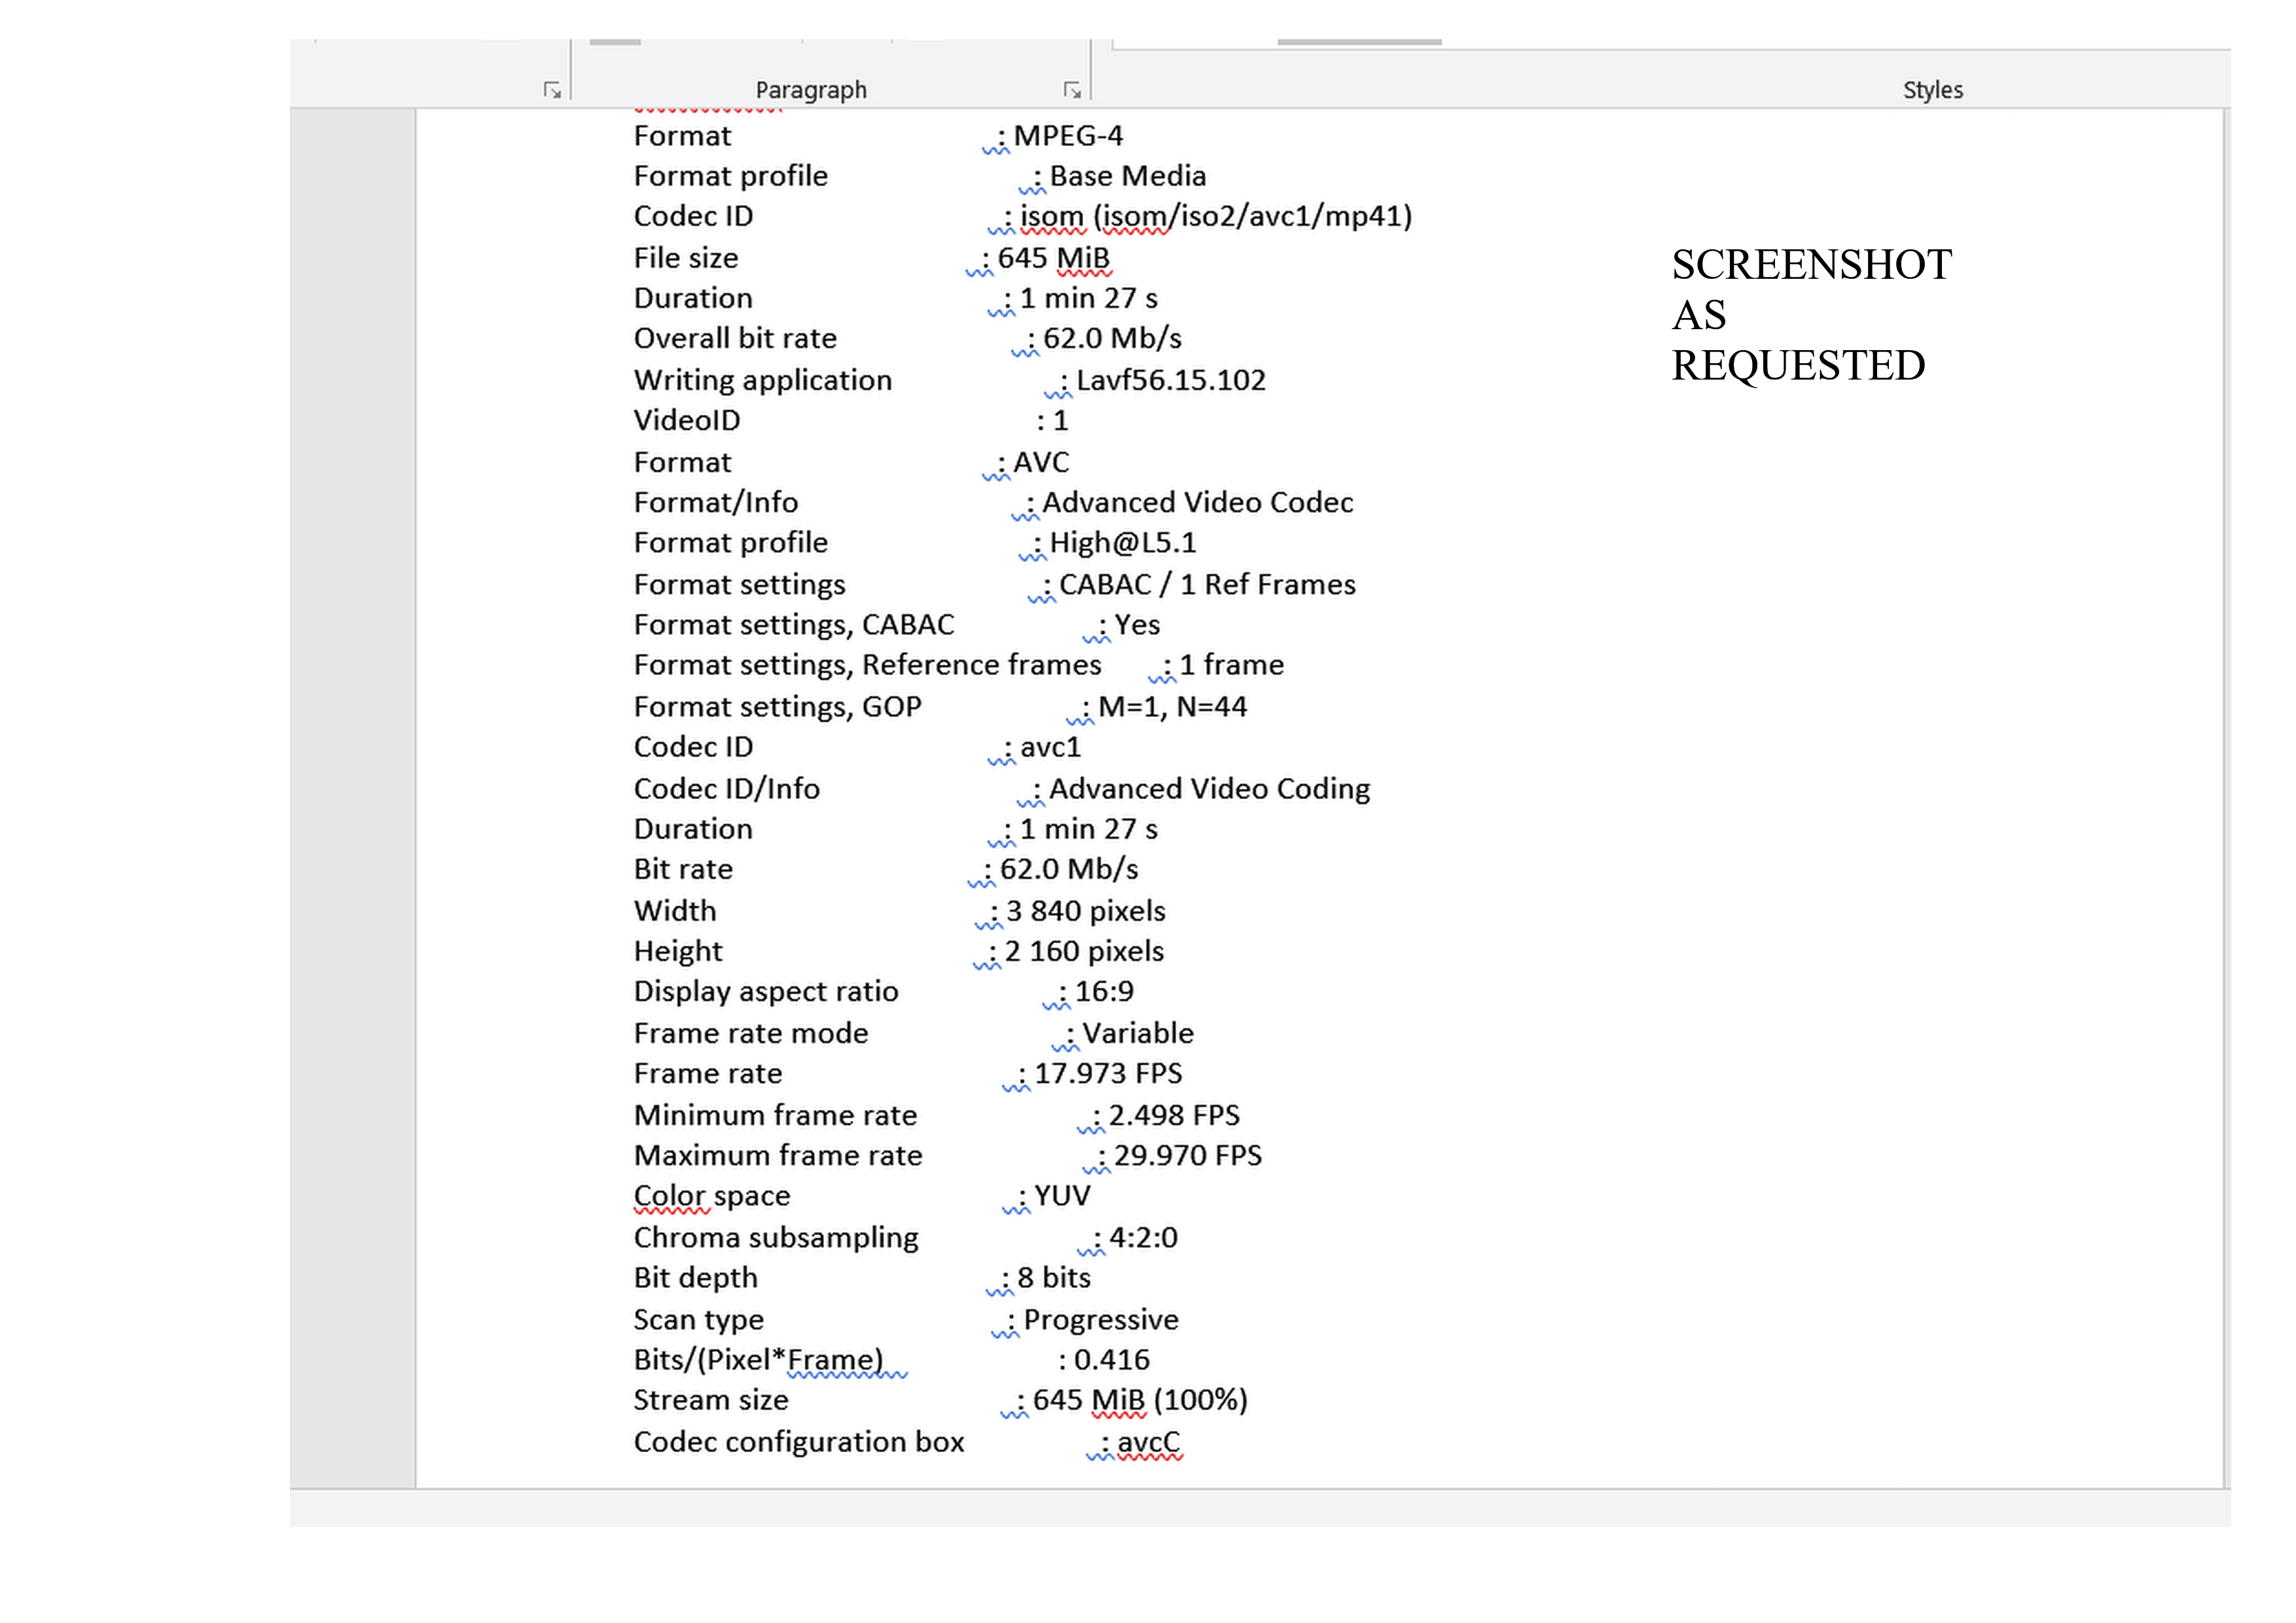The width and height of the screenshot is (2296, 1623).
Task: Click '2.498 FPS' minimum frame rate
Action: click(x=1174, y=1115)
